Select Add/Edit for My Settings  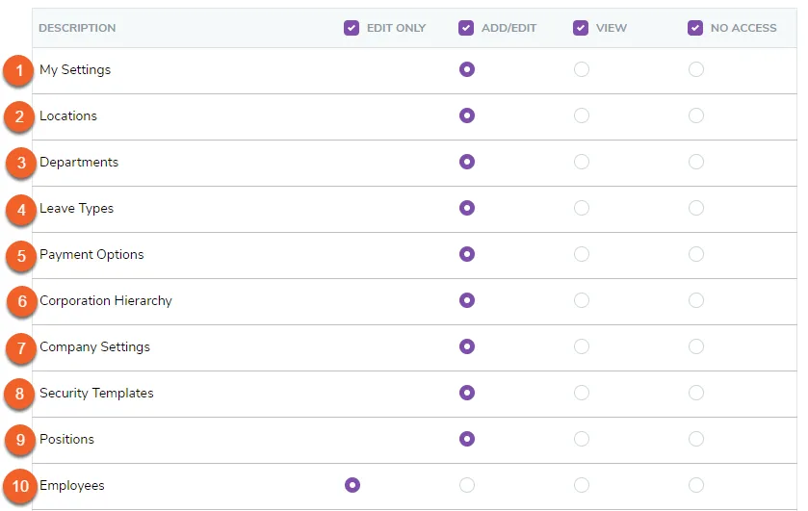[467, 69]
